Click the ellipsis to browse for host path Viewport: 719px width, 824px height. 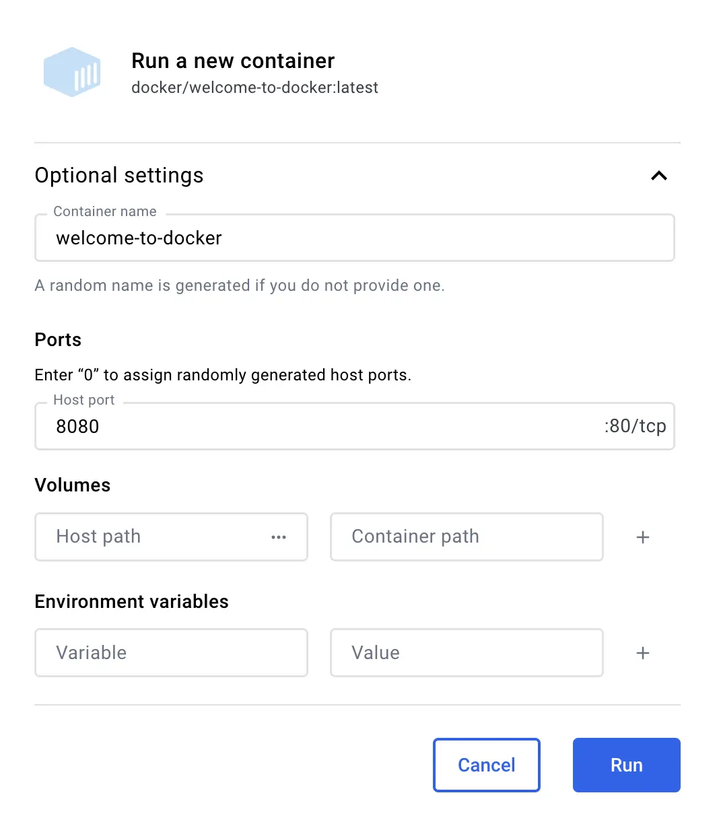pos(279,537)
